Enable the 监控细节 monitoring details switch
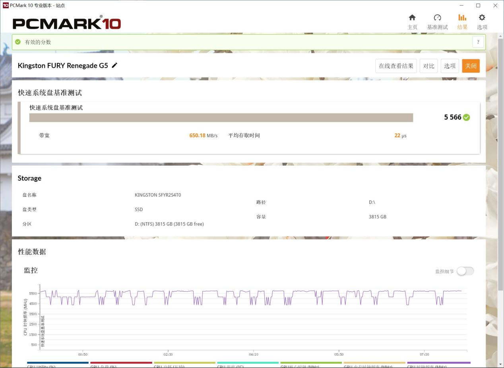 pyautogui.click(x=465, y=271)
